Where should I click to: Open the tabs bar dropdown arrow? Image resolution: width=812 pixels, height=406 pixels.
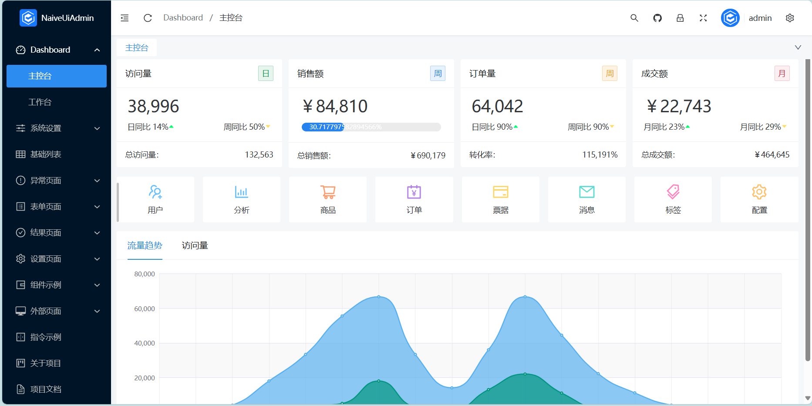(x=798, y=47)
